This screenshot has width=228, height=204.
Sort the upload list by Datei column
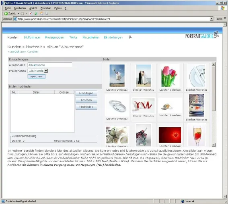36,92
